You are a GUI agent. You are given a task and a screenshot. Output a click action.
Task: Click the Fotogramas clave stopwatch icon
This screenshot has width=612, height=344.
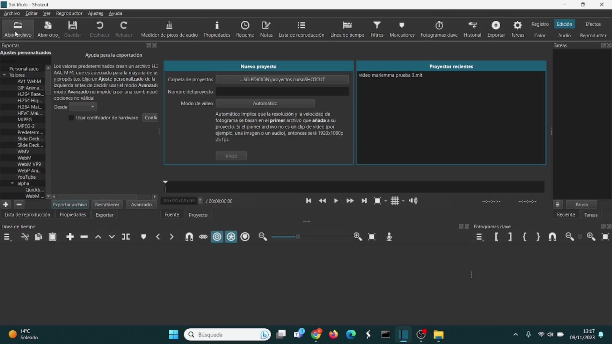[x=439, y=25]
